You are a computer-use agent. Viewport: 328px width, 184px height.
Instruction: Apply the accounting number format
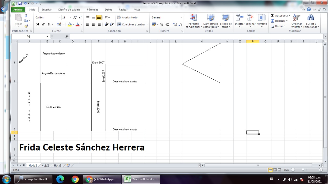tap(153, 25)
